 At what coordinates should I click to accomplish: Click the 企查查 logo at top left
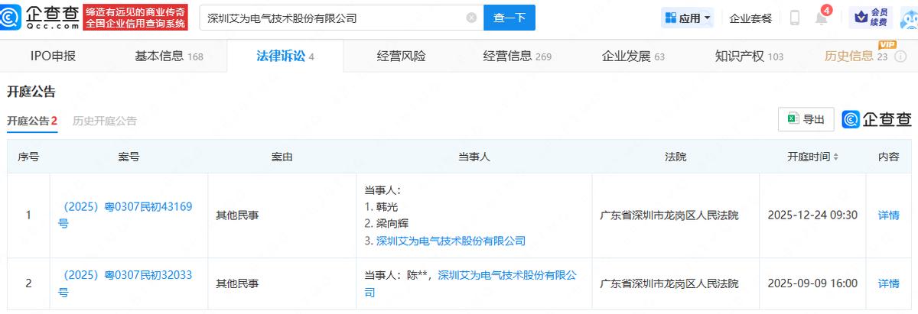pos(40,17)
